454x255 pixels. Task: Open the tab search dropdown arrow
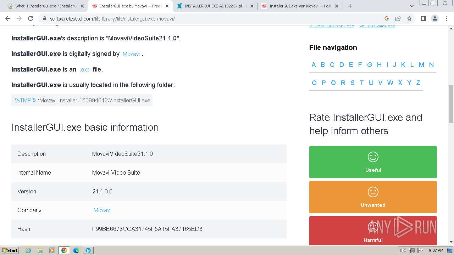coord(412,6)
